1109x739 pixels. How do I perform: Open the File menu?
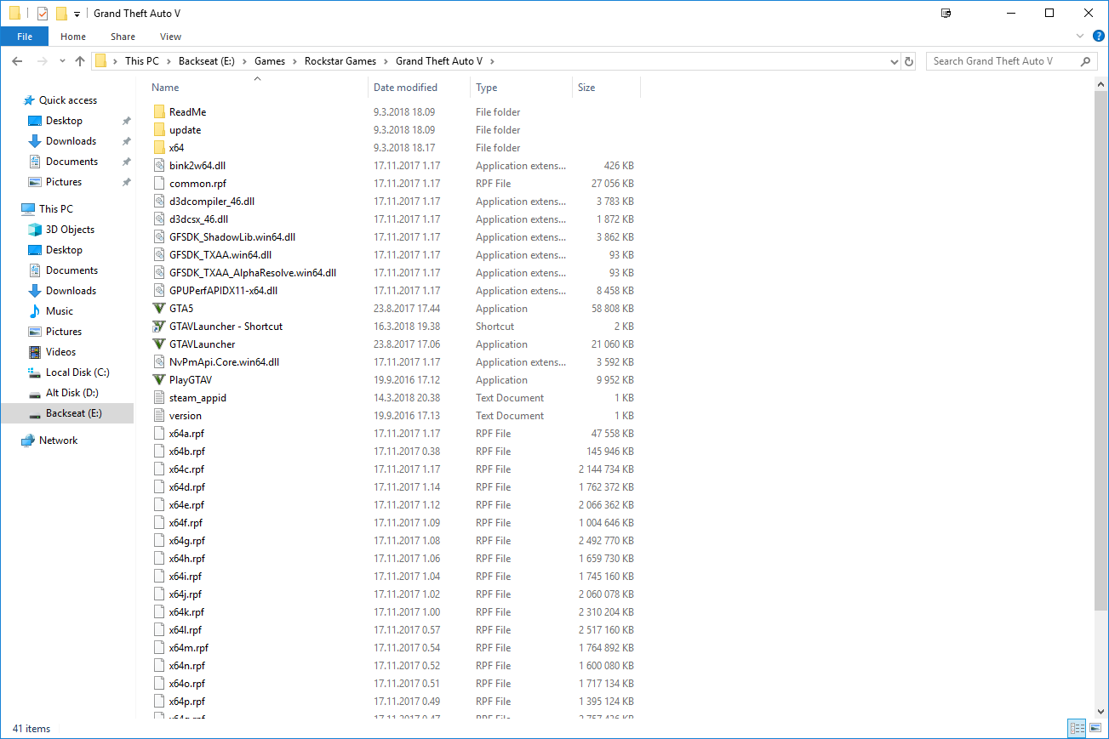[x=25, y=37]
